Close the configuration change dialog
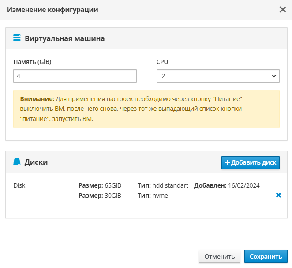This screenshot has height=268, width=292. pos(283,9)
